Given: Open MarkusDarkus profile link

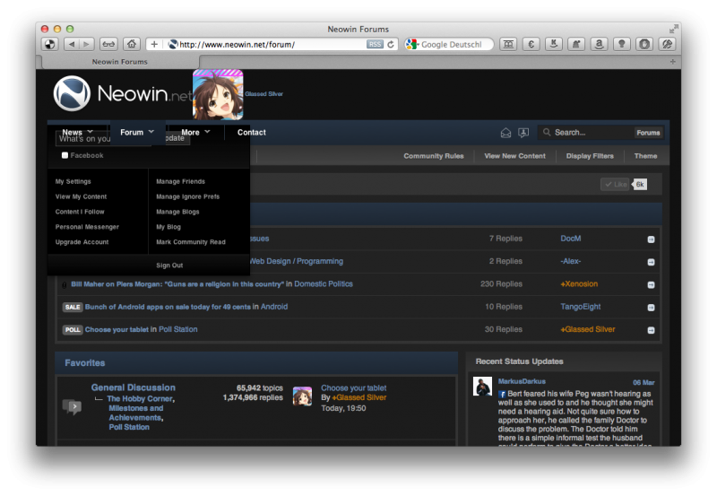Looking at the screenshot, I should 522,381.
